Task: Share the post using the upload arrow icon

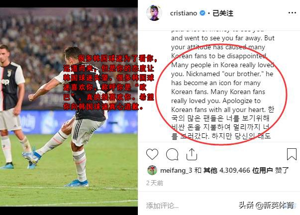Action: point(192,154)
